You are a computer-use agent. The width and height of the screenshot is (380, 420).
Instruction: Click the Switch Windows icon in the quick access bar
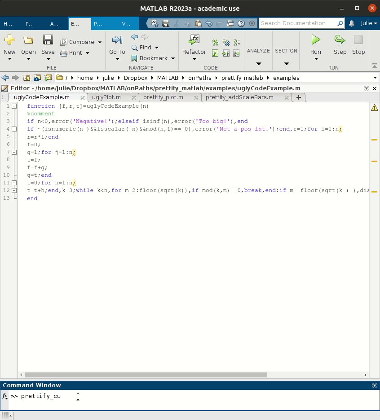[230, 23]
